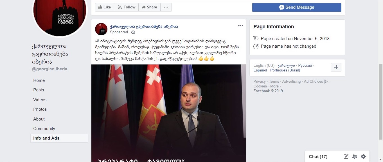The image size is (383, 162).
Task: Click the page more options ellipsis button
Action: click(166, 7)
